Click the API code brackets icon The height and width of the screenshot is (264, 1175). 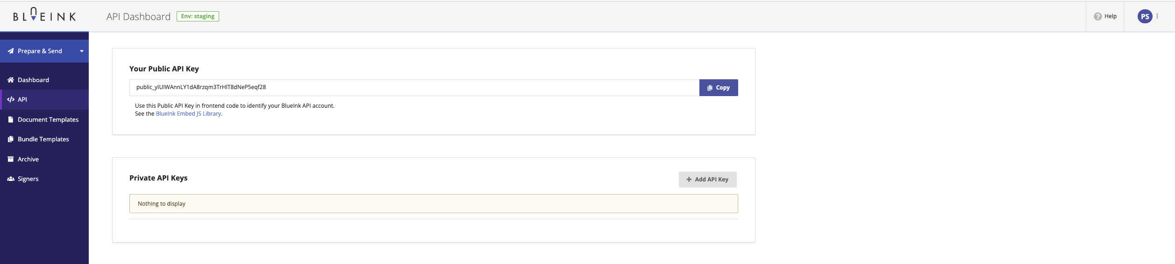coord(10,100)
